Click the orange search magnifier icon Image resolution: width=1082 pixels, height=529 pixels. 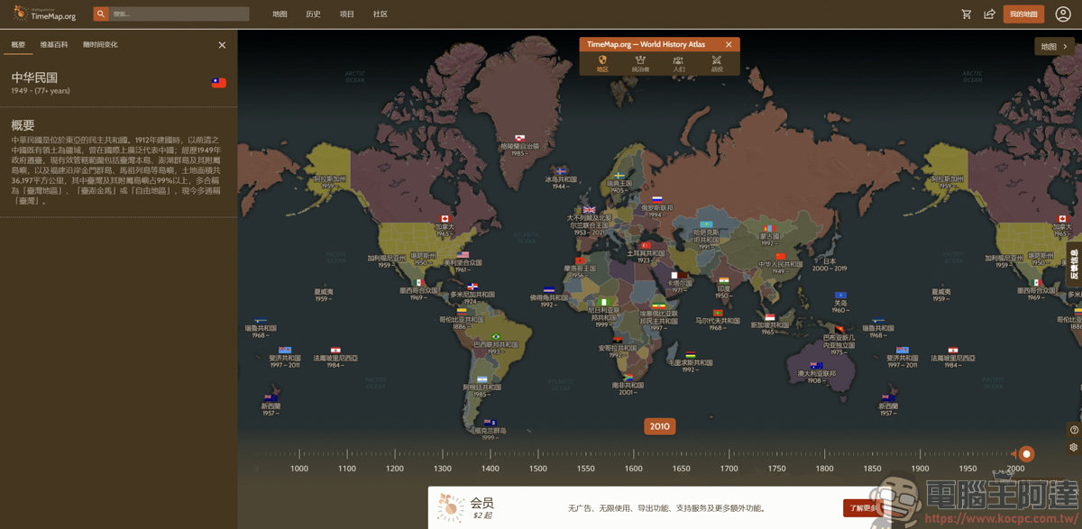coord(101,14)
